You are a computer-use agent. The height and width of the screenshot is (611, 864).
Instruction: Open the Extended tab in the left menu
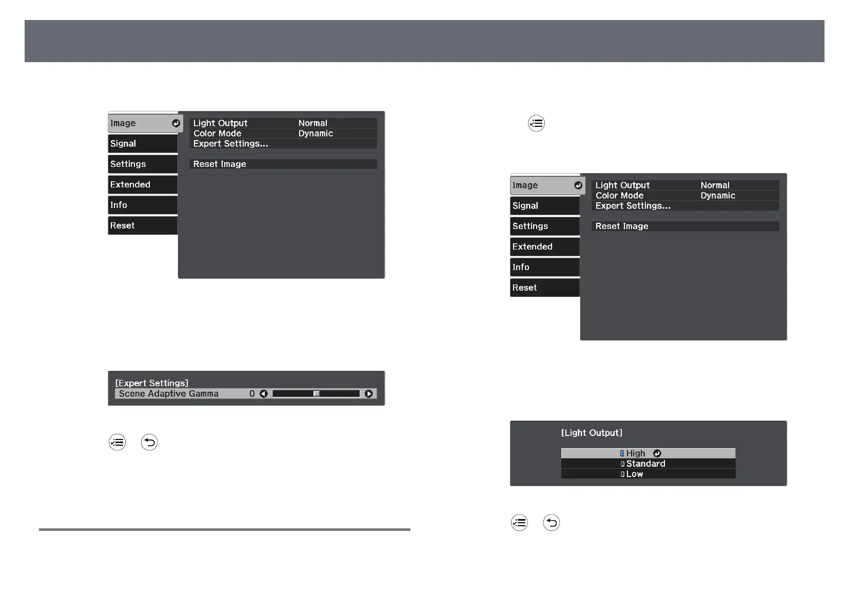[x=143, y=185]
